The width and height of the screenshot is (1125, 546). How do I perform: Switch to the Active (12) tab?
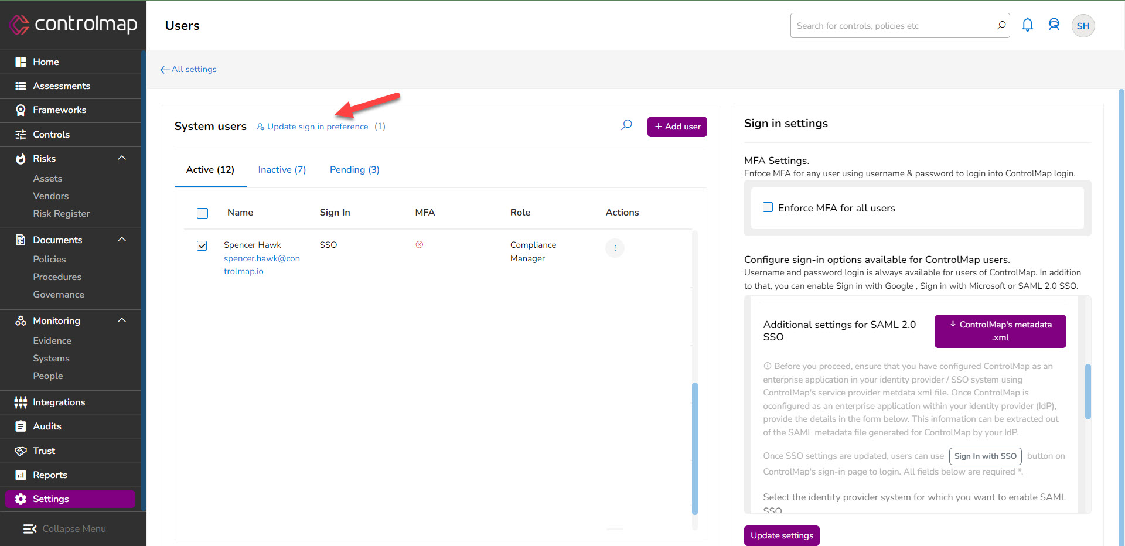210,170
